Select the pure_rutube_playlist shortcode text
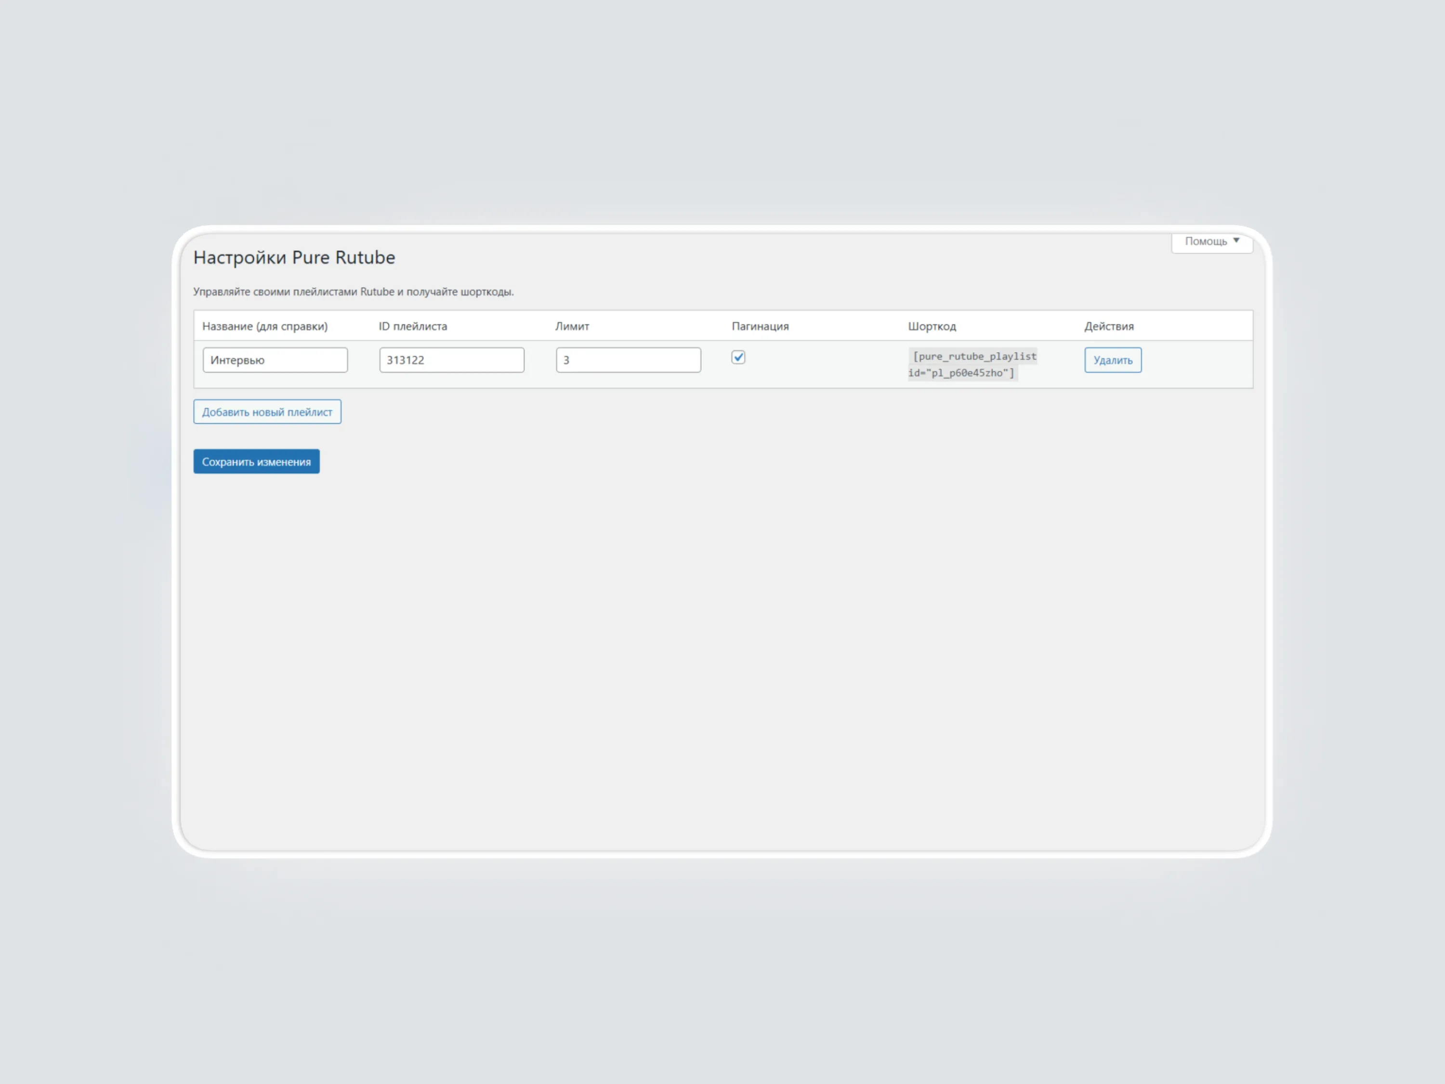1445x1084 pixels. [x=972, y=365]
